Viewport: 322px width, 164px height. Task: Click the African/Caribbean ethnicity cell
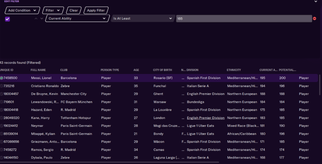pos(241,134)
